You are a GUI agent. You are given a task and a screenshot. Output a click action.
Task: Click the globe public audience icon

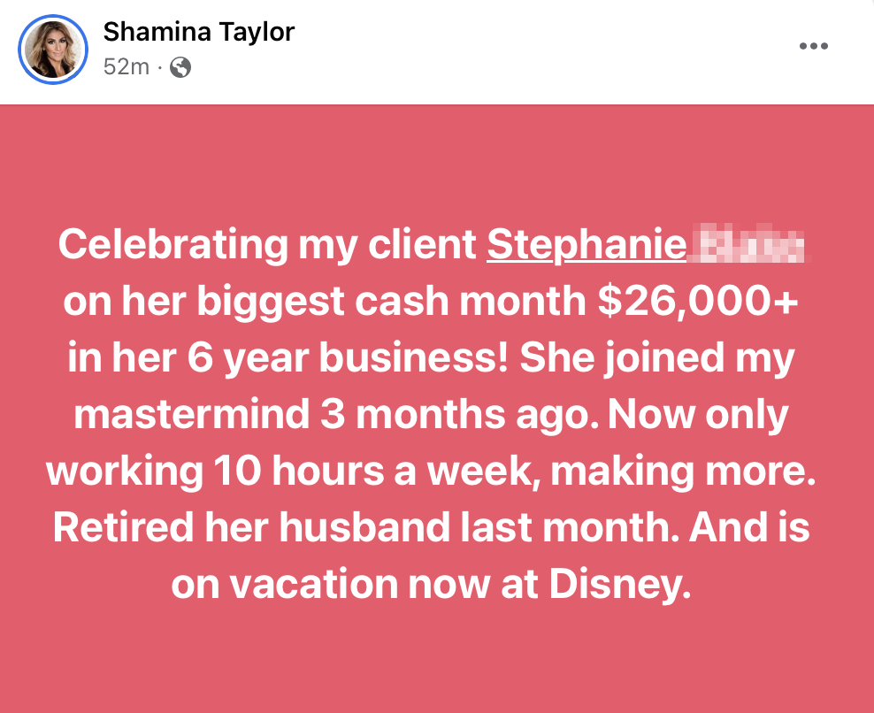click(180, 67)
